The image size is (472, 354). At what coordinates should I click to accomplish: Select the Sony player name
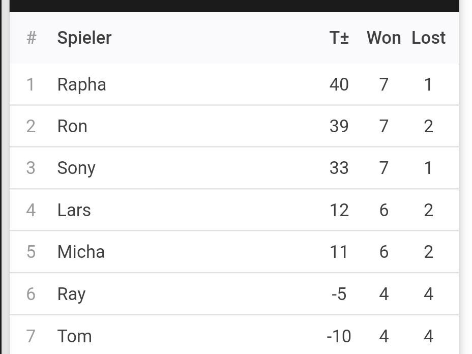pyautogui.click(x=76, y=168)
